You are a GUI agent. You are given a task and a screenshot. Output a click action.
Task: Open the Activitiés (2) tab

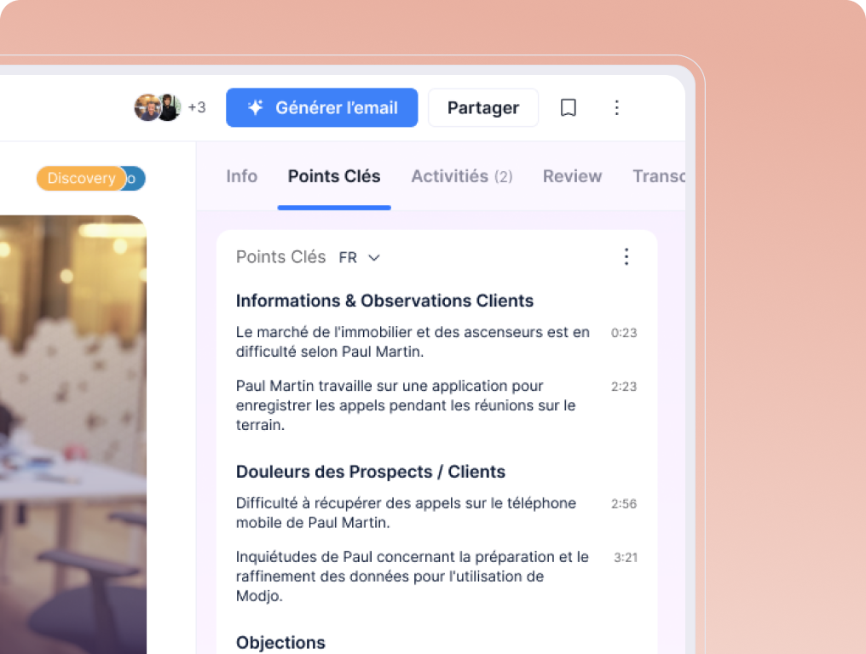(462, 176)
